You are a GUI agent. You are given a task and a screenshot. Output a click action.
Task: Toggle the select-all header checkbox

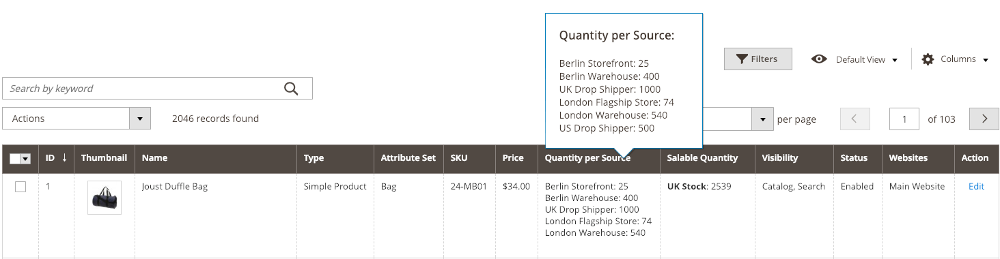(x=15, y=158)
